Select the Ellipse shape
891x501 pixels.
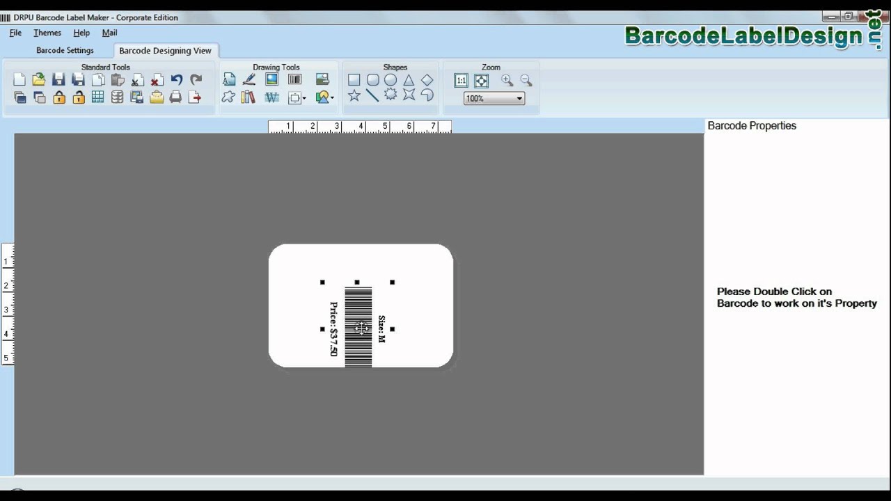pyautogui.click(x=391, y=80)
